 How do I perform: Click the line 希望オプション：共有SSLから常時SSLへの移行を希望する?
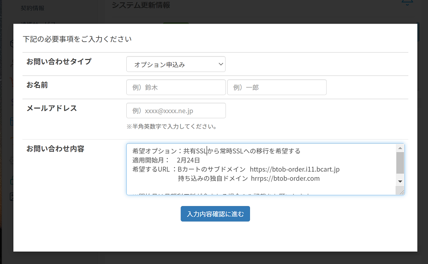click(217, 151)
